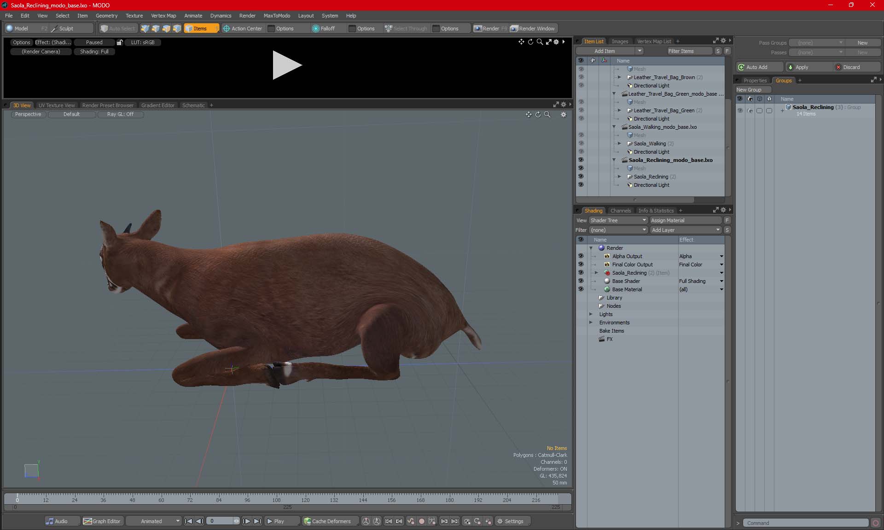Go to last frame
This screenshot has height=530, width=884.
tap(257, 521)
